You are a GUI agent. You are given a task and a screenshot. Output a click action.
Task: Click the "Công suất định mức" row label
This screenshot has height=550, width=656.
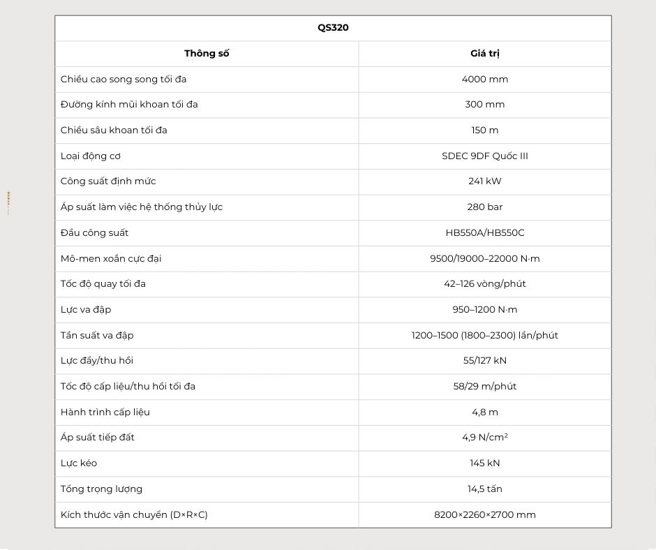coord(108,181)
